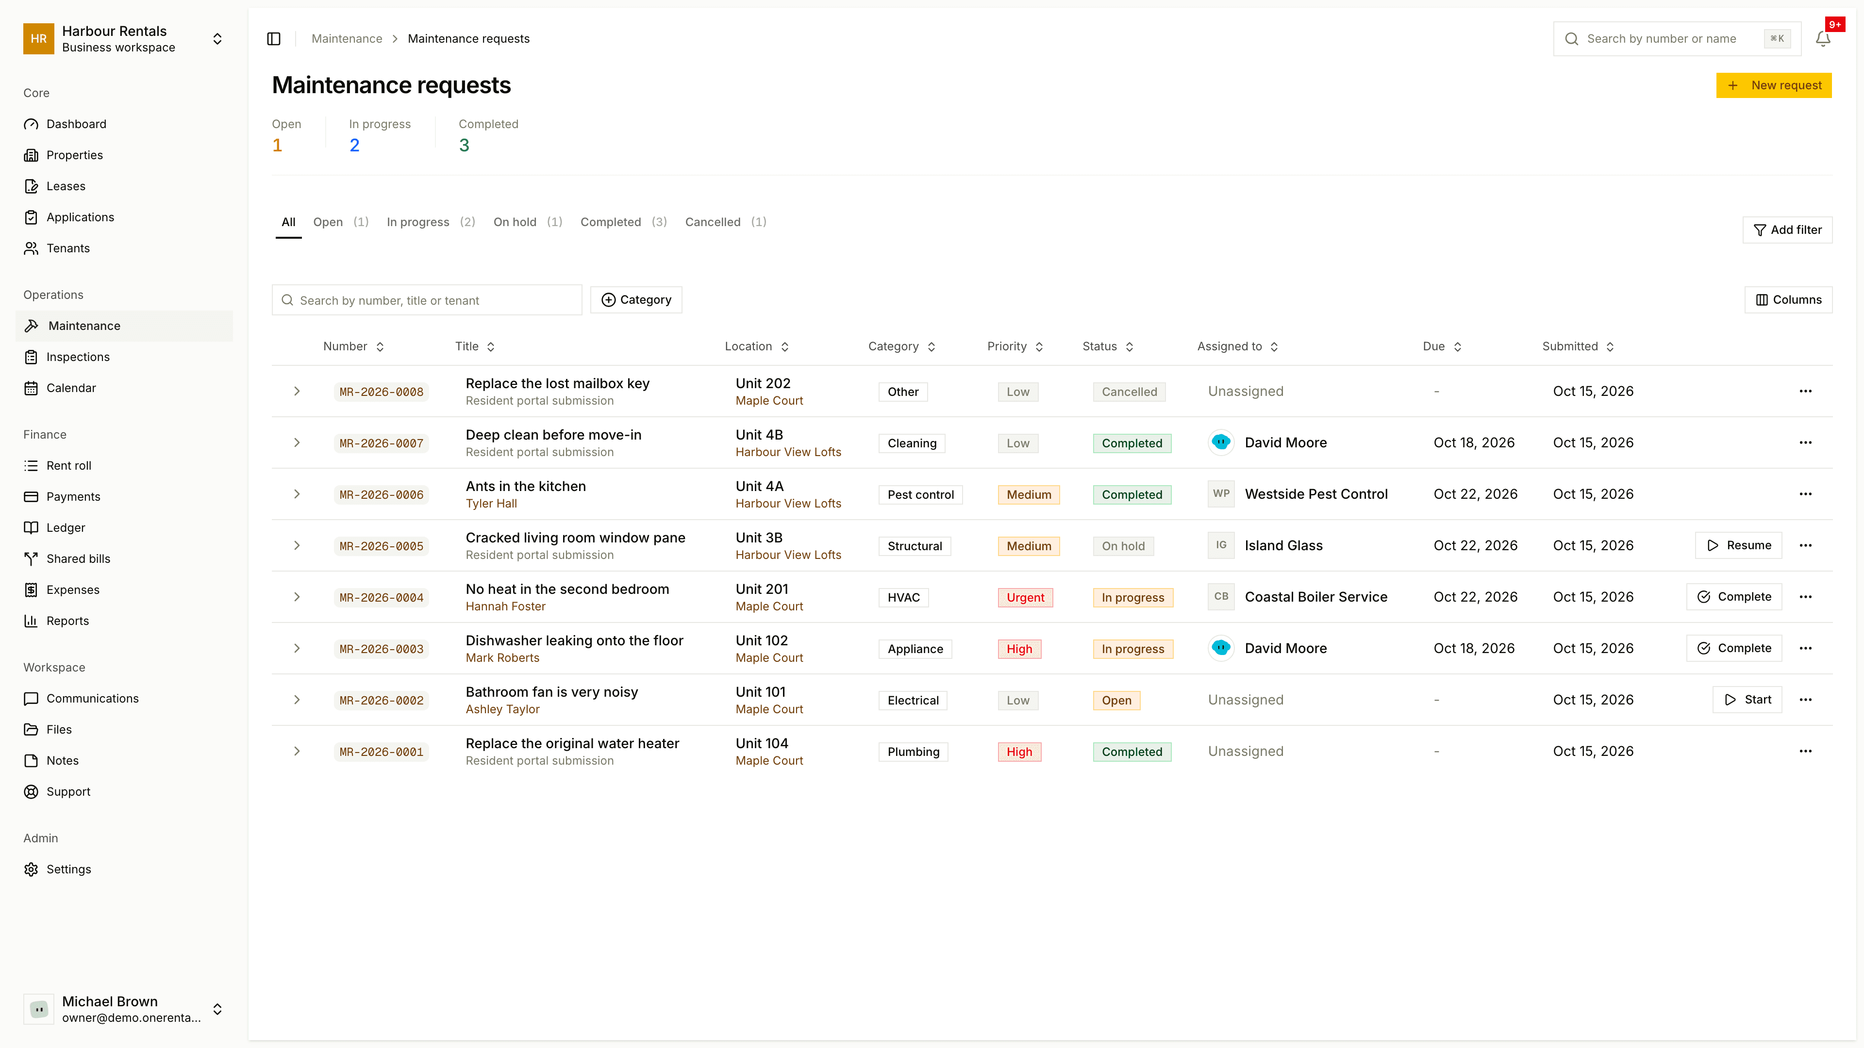Open the Category filter dropdown

pos(636,299)
